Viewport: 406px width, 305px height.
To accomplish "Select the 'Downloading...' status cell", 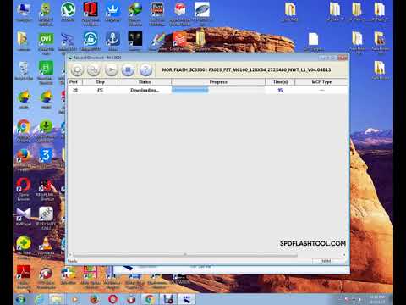I will click(145, 90).
